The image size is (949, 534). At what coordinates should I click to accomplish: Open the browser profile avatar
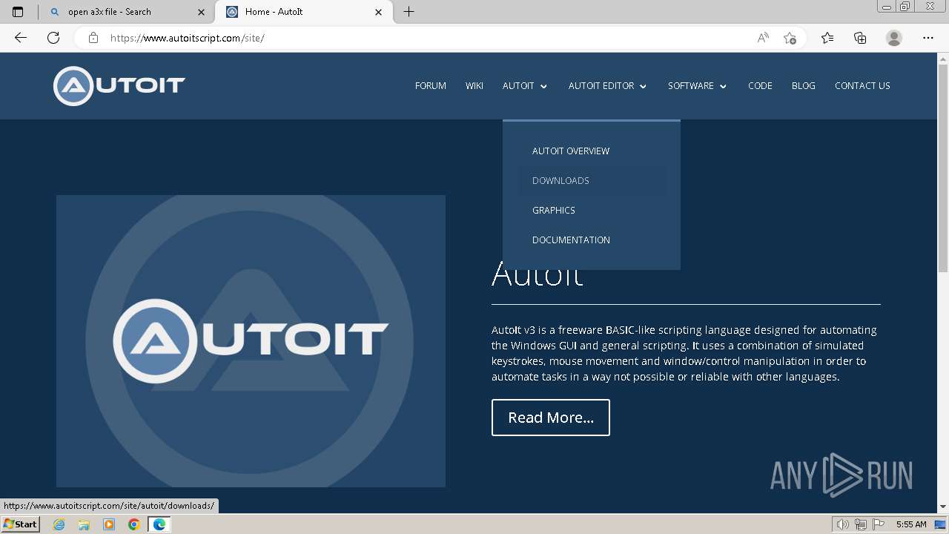click(x=894, y=38)
